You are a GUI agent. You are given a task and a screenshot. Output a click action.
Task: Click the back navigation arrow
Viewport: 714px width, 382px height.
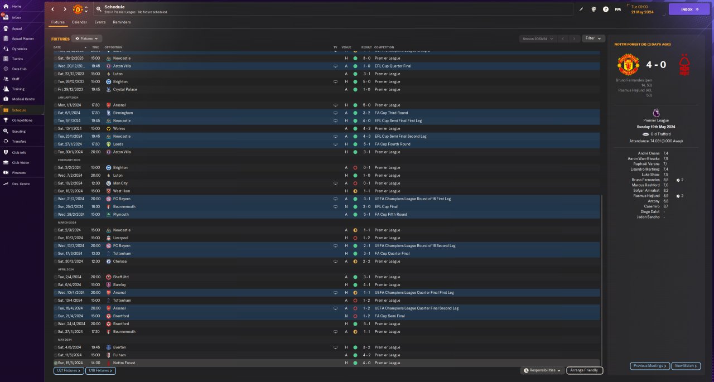(52, 9)
